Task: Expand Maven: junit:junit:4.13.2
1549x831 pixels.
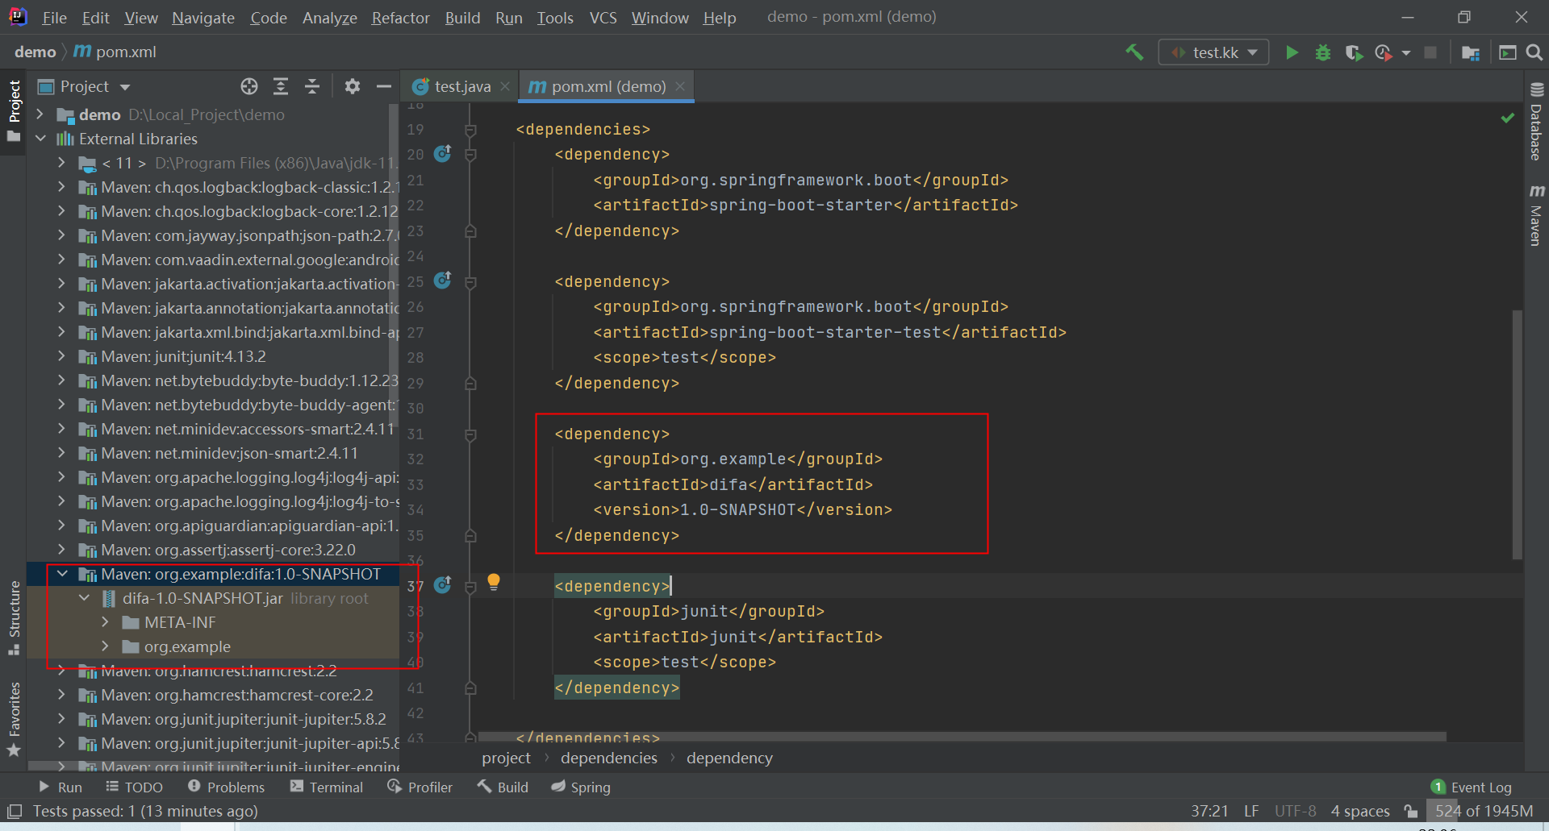Action: click(x=61, y=356)
